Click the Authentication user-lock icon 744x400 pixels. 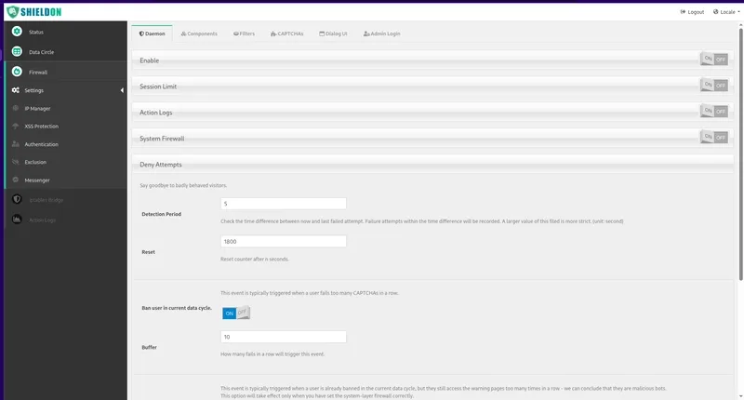16,144
